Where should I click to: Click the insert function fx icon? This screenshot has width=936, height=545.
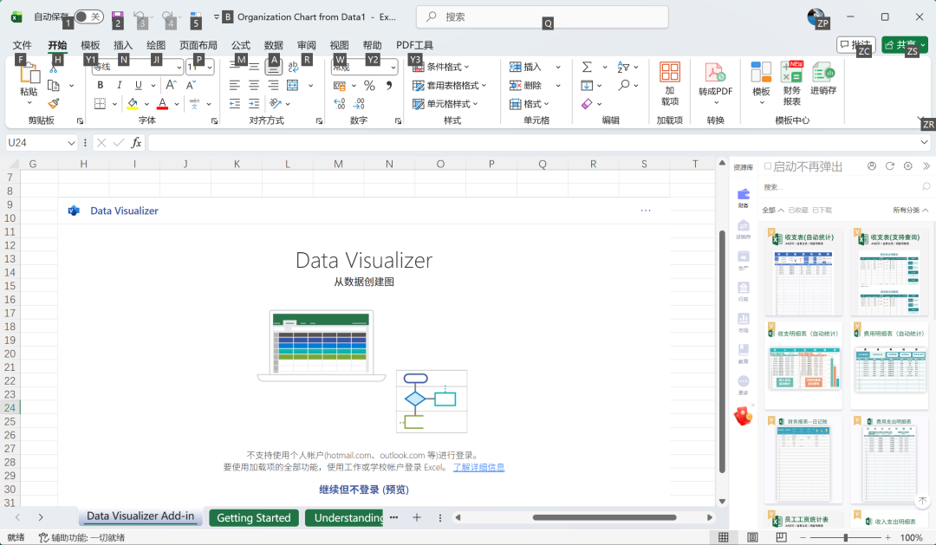pyautogui.click(x=136, y=143)
